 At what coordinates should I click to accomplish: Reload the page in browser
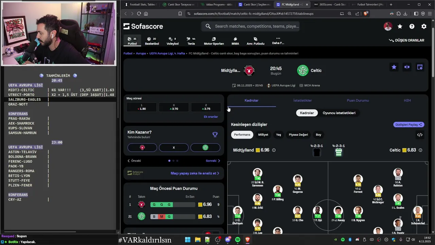139,14
